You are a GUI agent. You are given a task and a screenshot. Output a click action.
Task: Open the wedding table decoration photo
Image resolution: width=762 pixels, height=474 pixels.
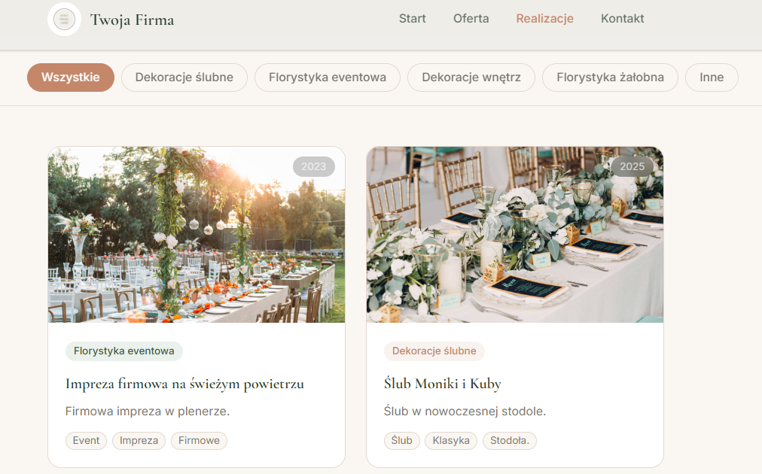point(514,235)
